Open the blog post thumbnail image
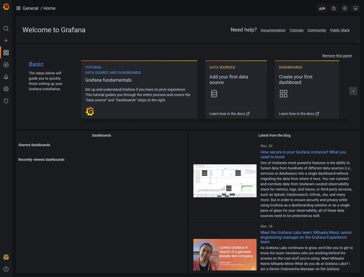This screenshot has width=364, height=277. tap(225, 181)
